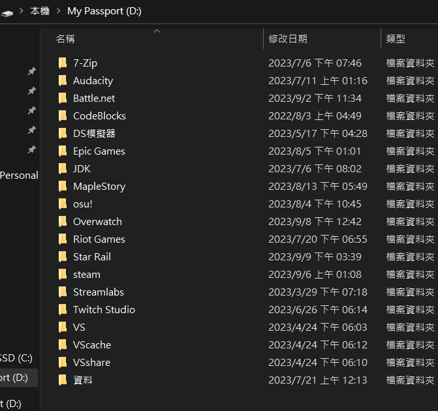Click the JDK folder name

(82, 169)
